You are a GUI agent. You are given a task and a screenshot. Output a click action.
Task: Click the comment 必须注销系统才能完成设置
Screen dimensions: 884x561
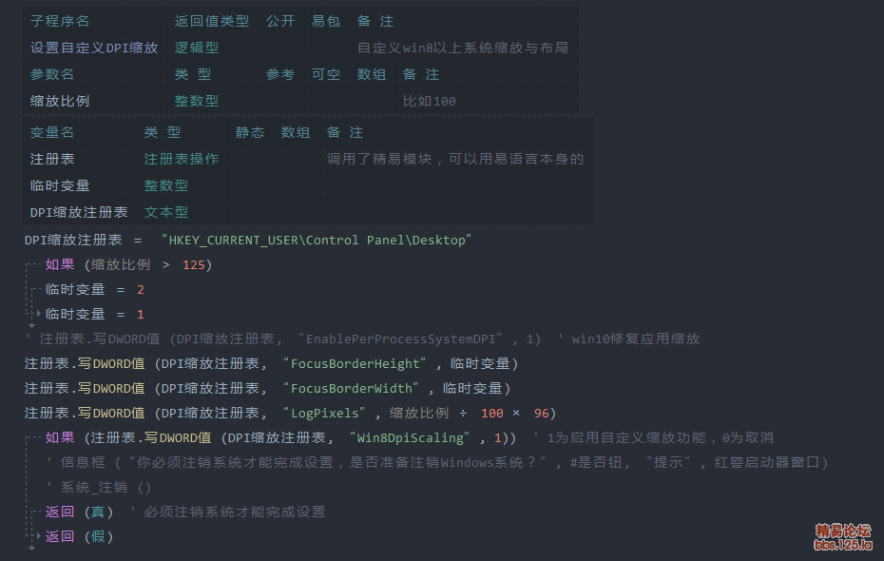[228, 512]
